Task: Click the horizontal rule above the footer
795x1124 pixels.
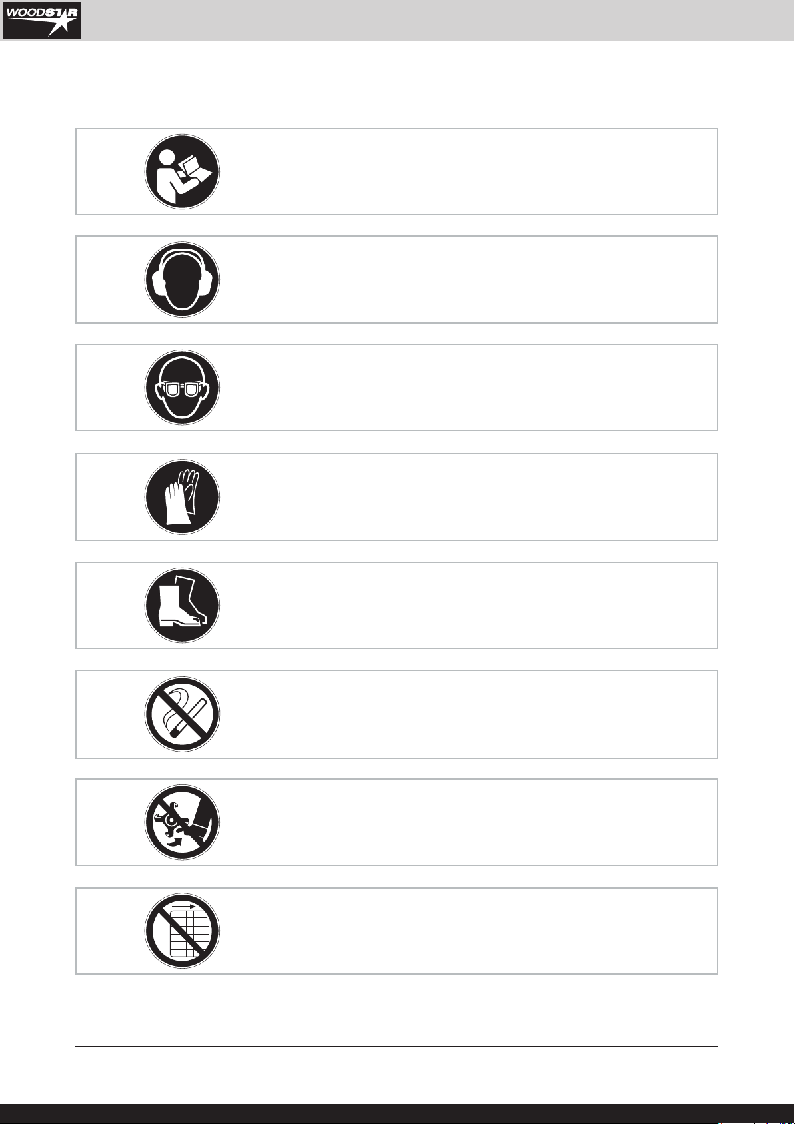Action: [397, 1047]
